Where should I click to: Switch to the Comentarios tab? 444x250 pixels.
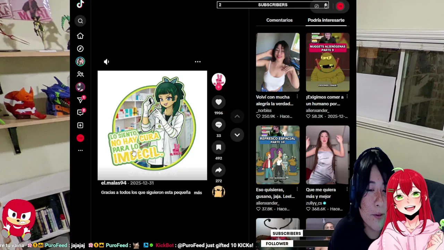(279, 20)
